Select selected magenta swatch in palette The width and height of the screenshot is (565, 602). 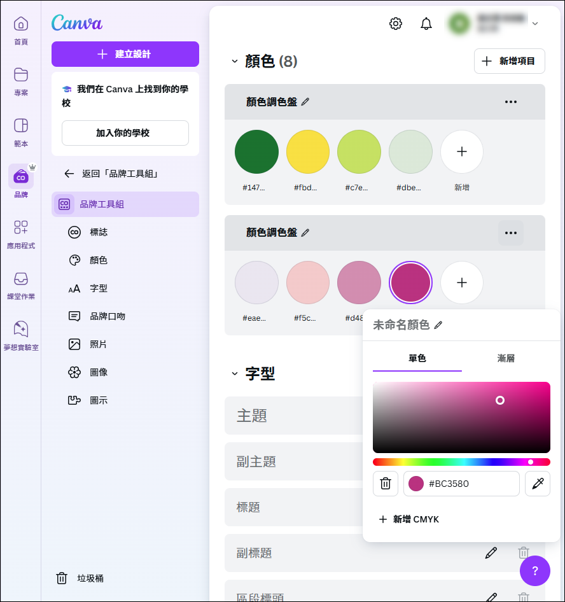tap(410, 283)
